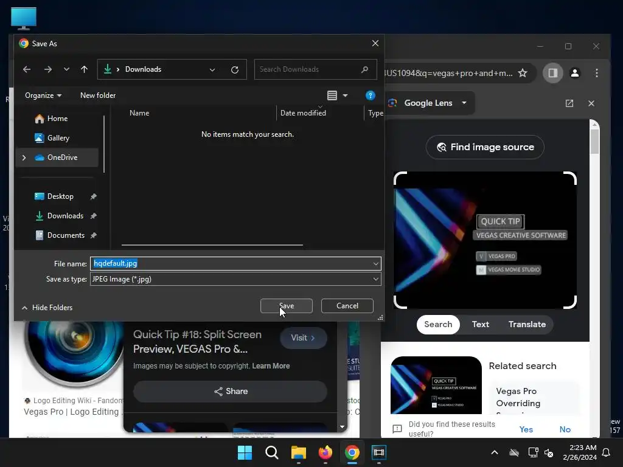
Task: Open Save as type combo box
Action: [235, 279]
